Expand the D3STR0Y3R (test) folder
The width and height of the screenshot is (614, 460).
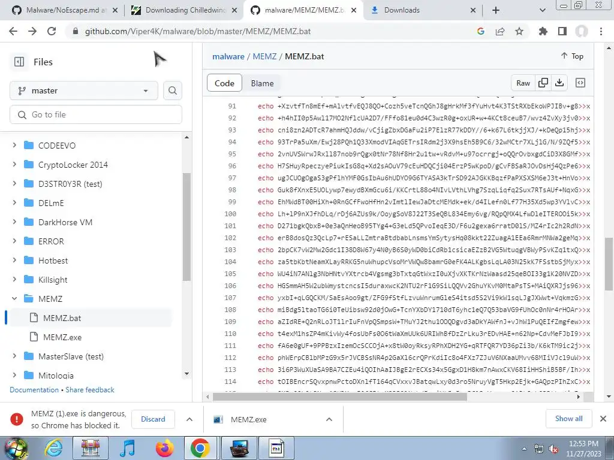pos(14,183)
